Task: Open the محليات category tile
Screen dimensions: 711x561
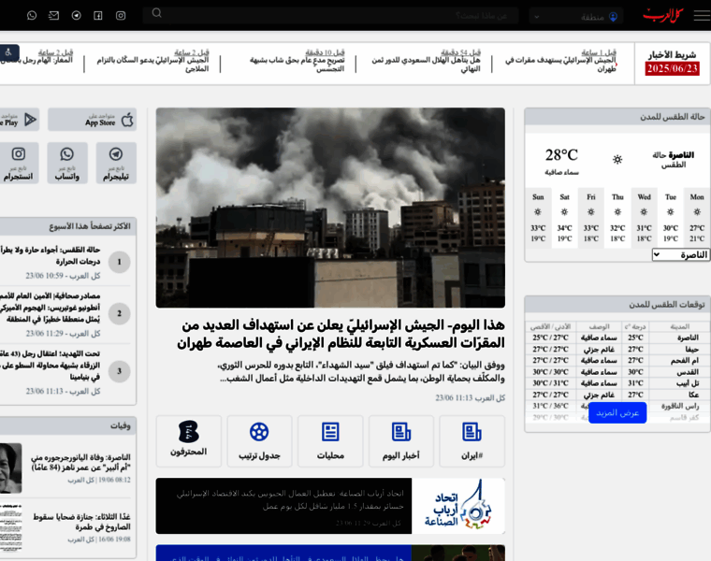Action: pyautogui.click(x=330, y=441)
